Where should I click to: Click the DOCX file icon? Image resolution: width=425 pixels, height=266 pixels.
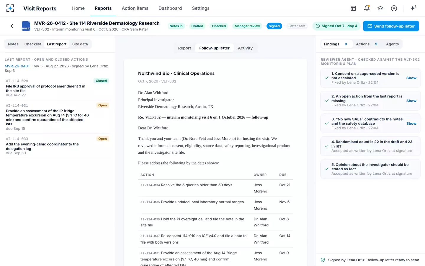26,26
